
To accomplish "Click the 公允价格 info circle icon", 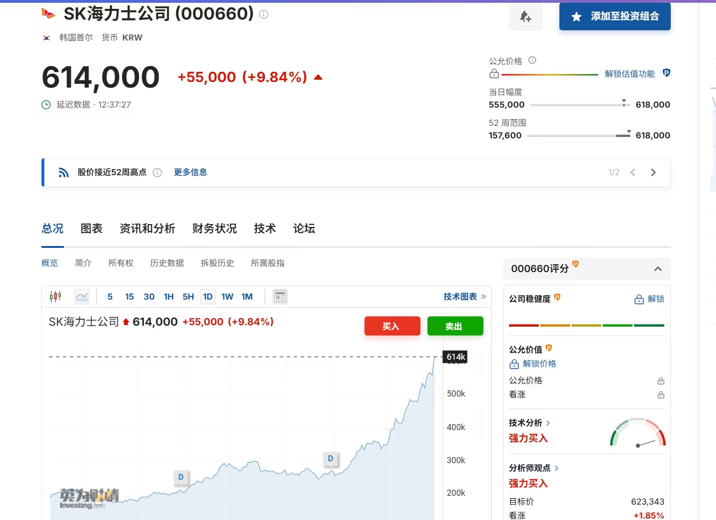I will 532,60.
